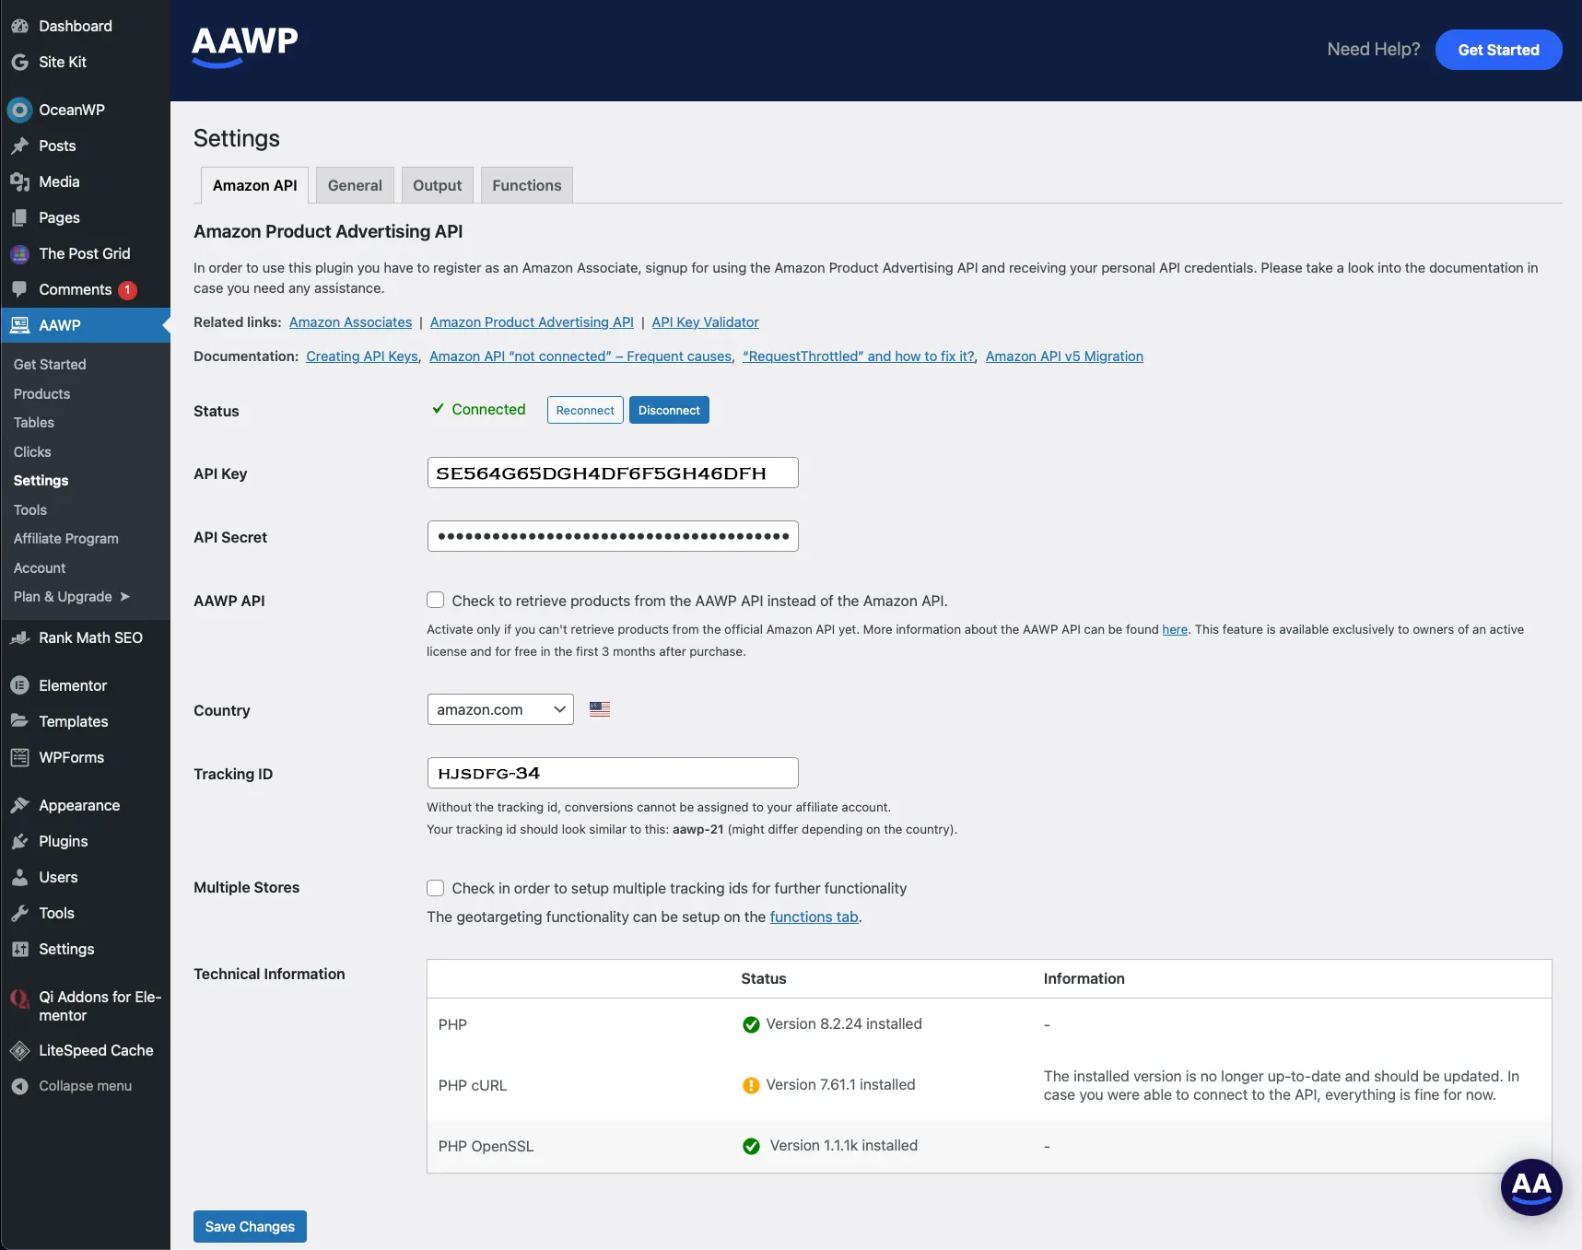
Task: Focus the Tracking ID input field
Action: pos(613,773)
